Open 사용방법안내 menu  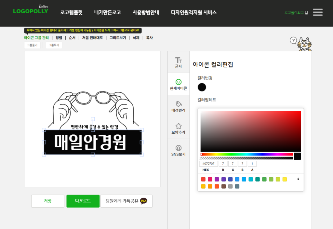point(146,13)
